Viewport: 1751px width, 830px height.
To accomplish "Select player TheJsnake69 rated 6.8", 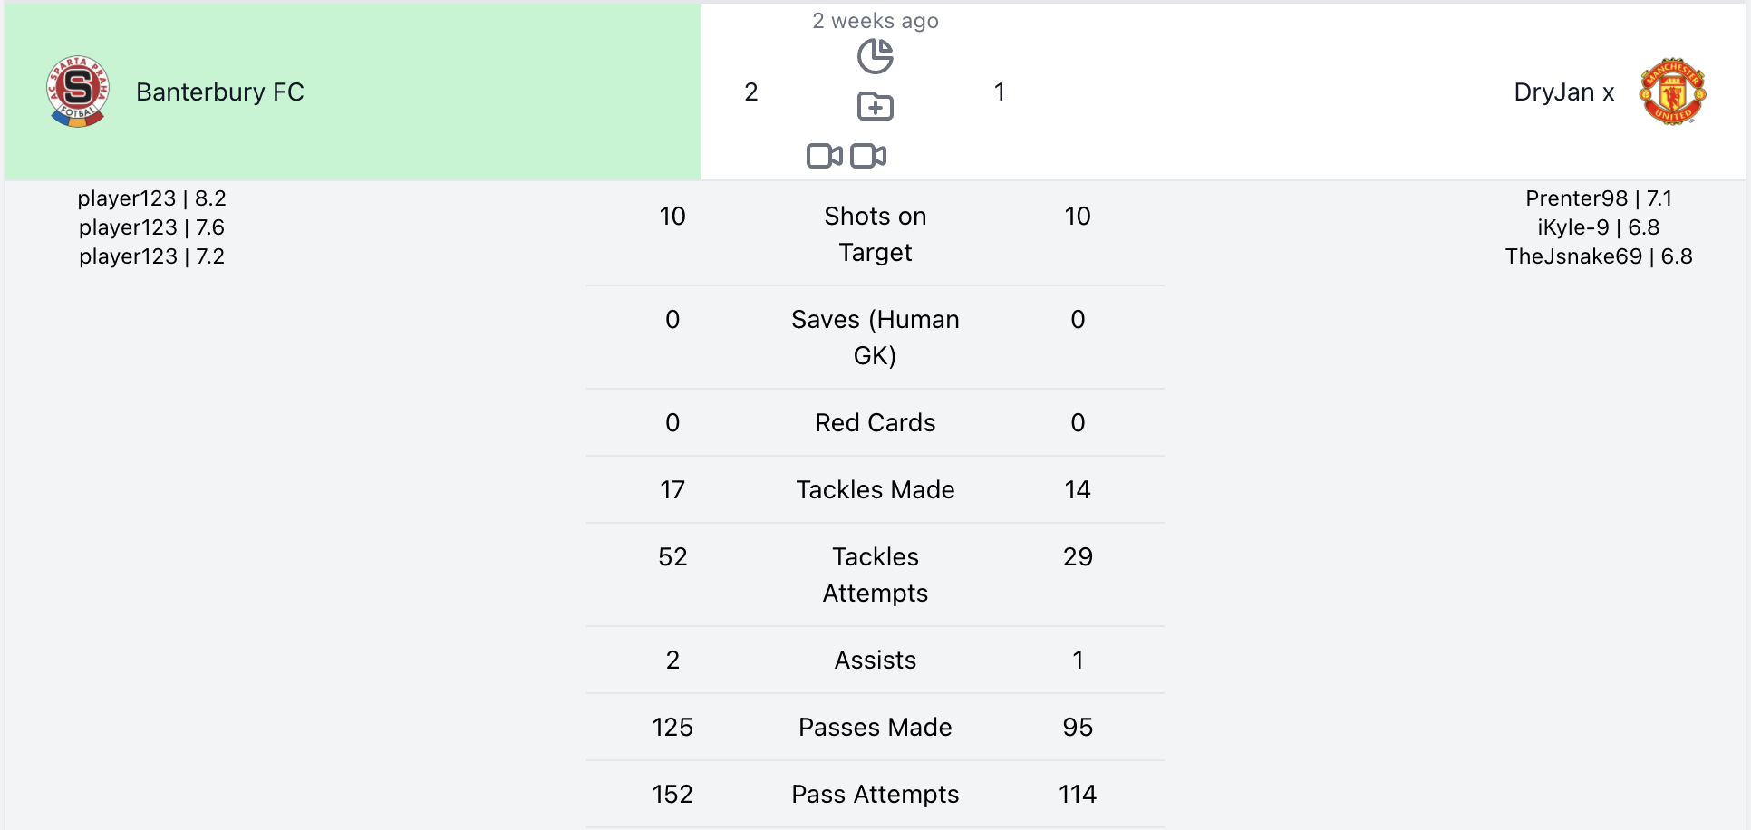I will (x=1599, y=256).
